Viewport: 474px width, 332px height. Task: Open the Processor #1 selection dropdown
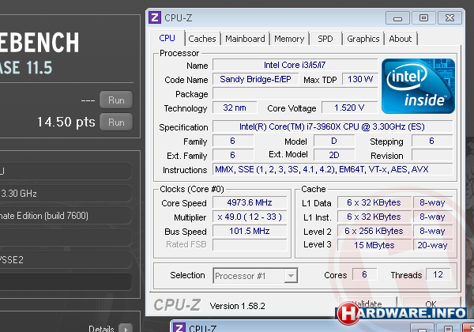(255, 276)
